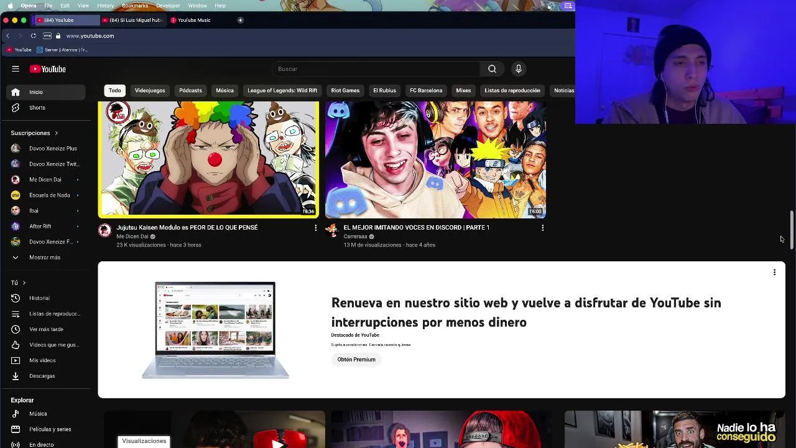Click the search magnifier button
The height and width of the screenshot is (448, 796).
tap(492, 69)
